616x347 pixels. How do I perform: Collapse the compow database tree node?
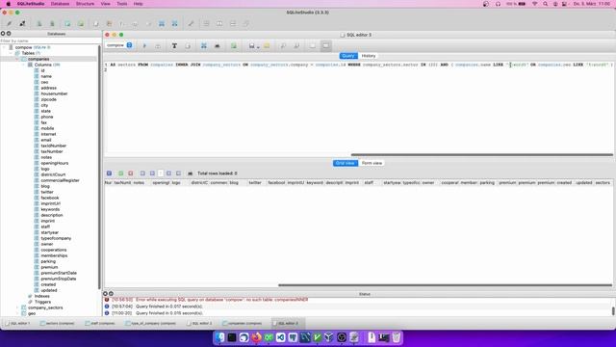5,47
